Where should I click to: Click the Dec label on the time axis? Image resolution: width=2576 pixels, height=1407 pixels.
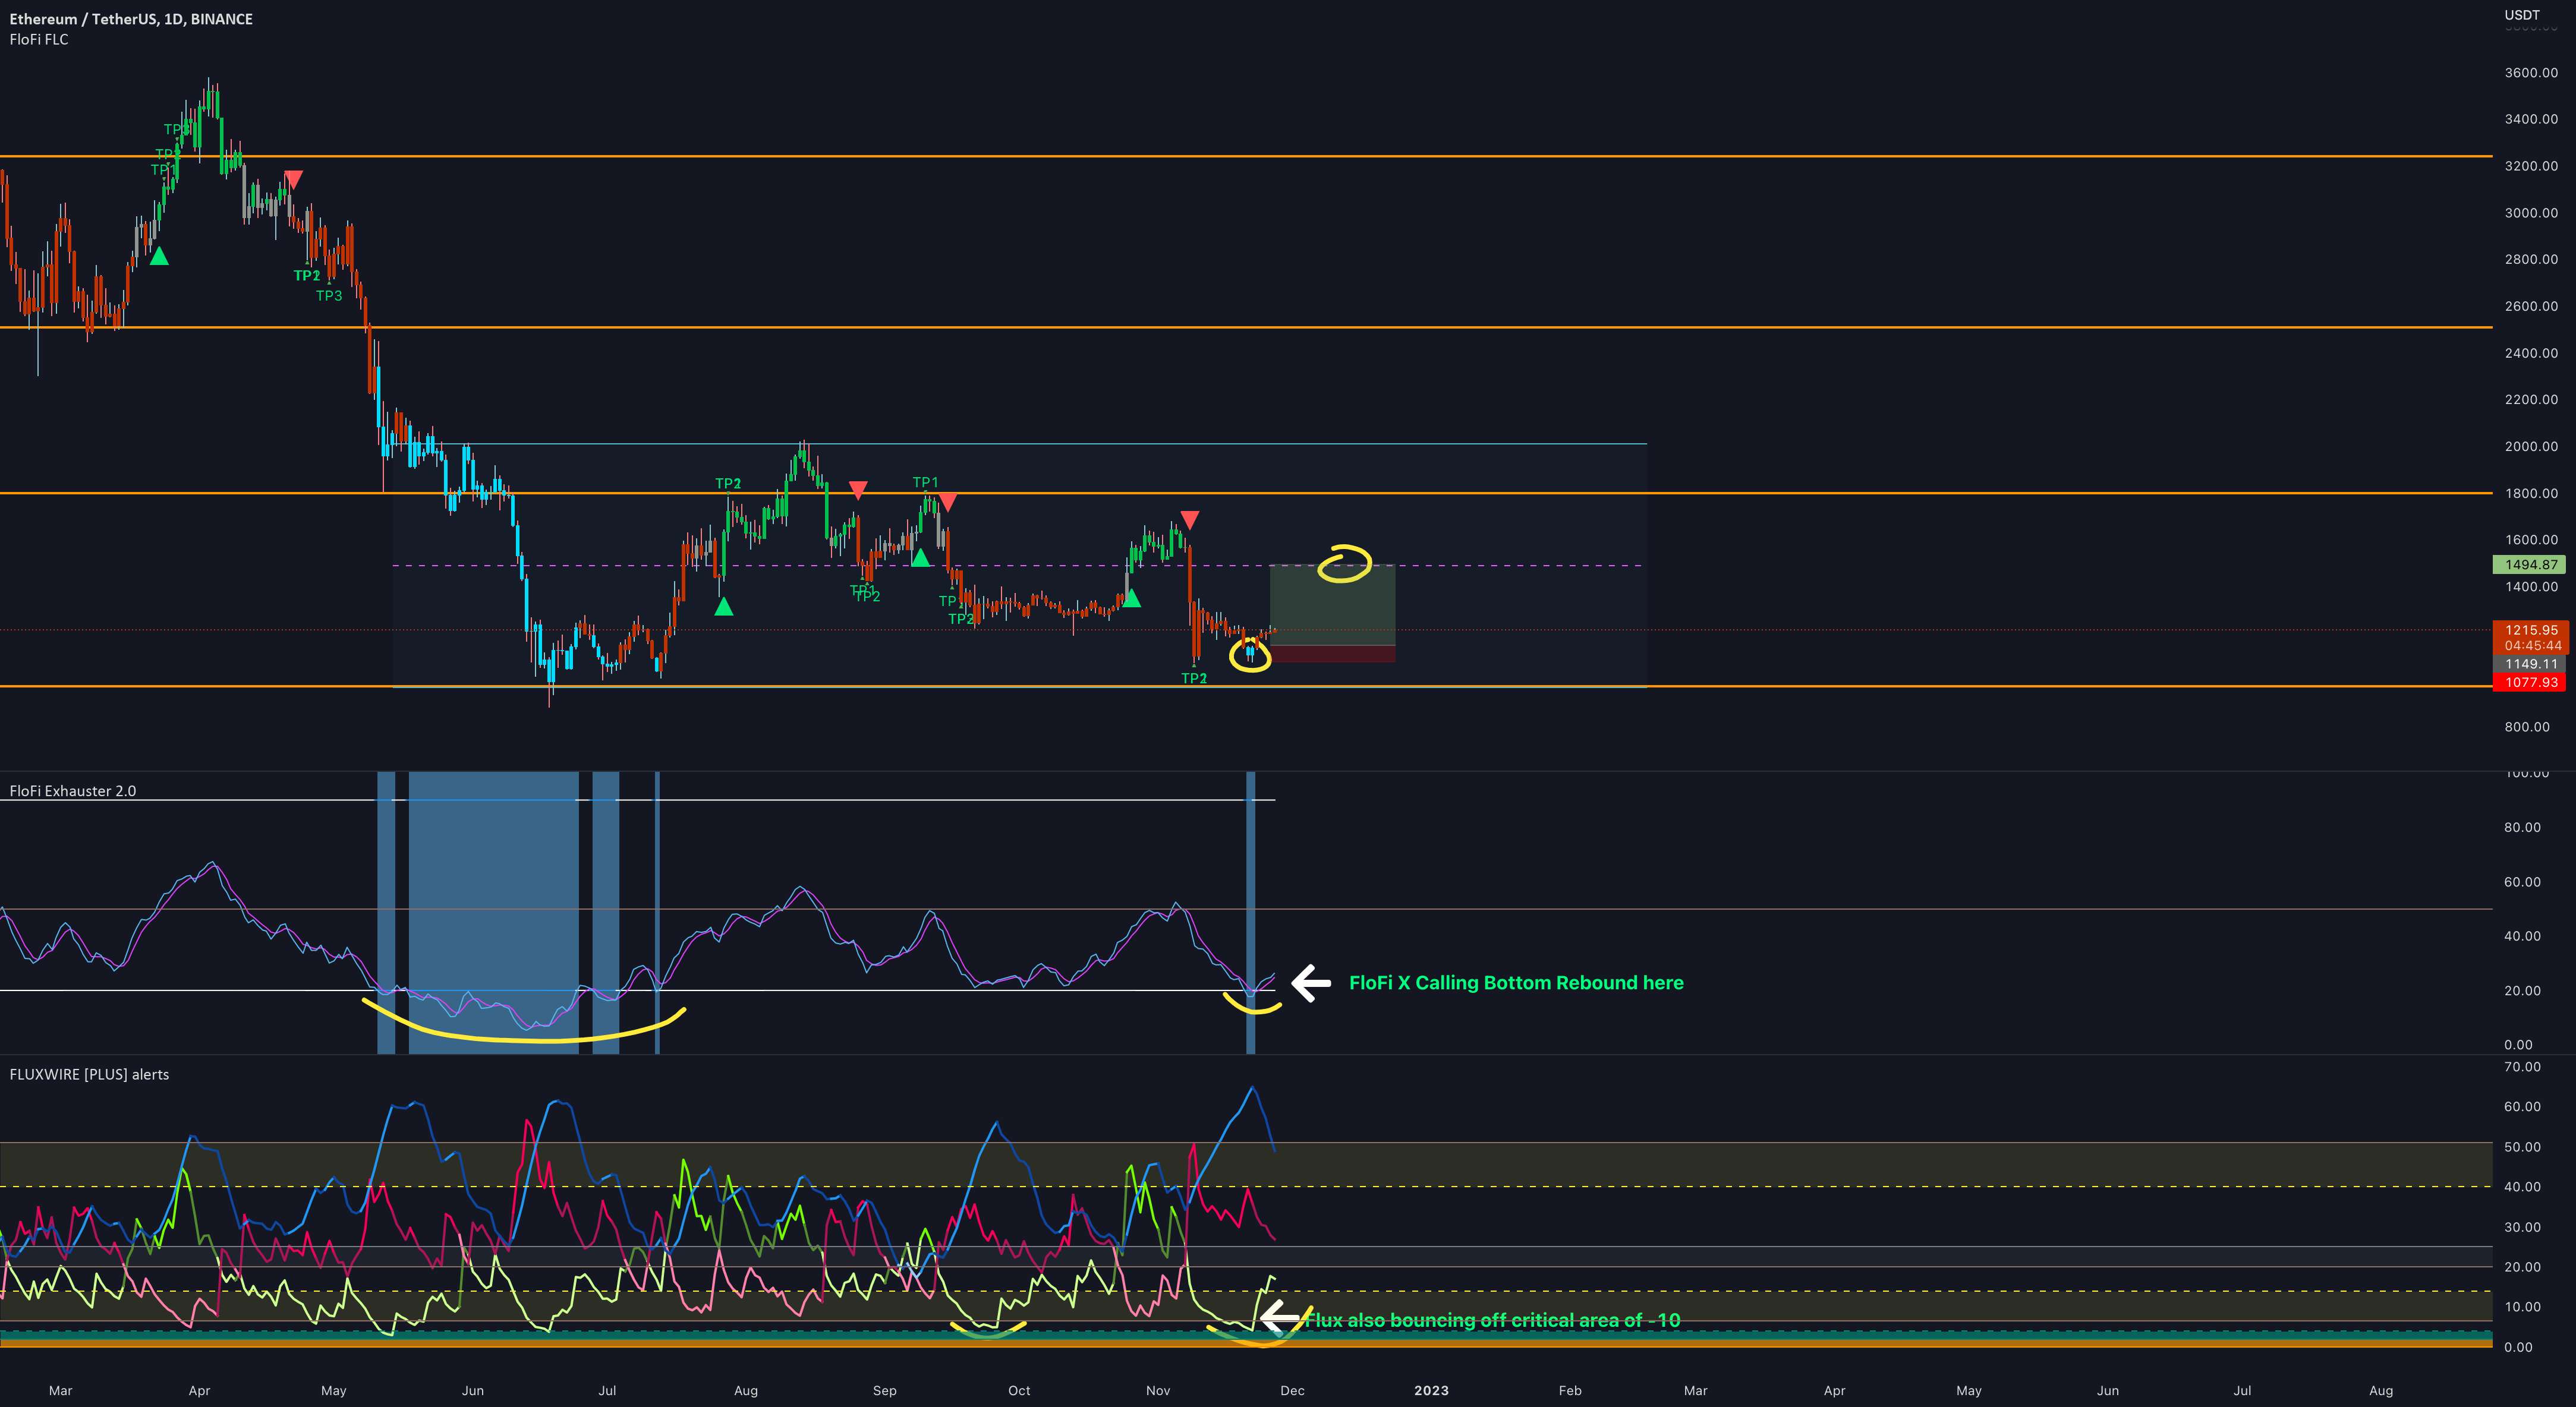coord(1292,1390)
